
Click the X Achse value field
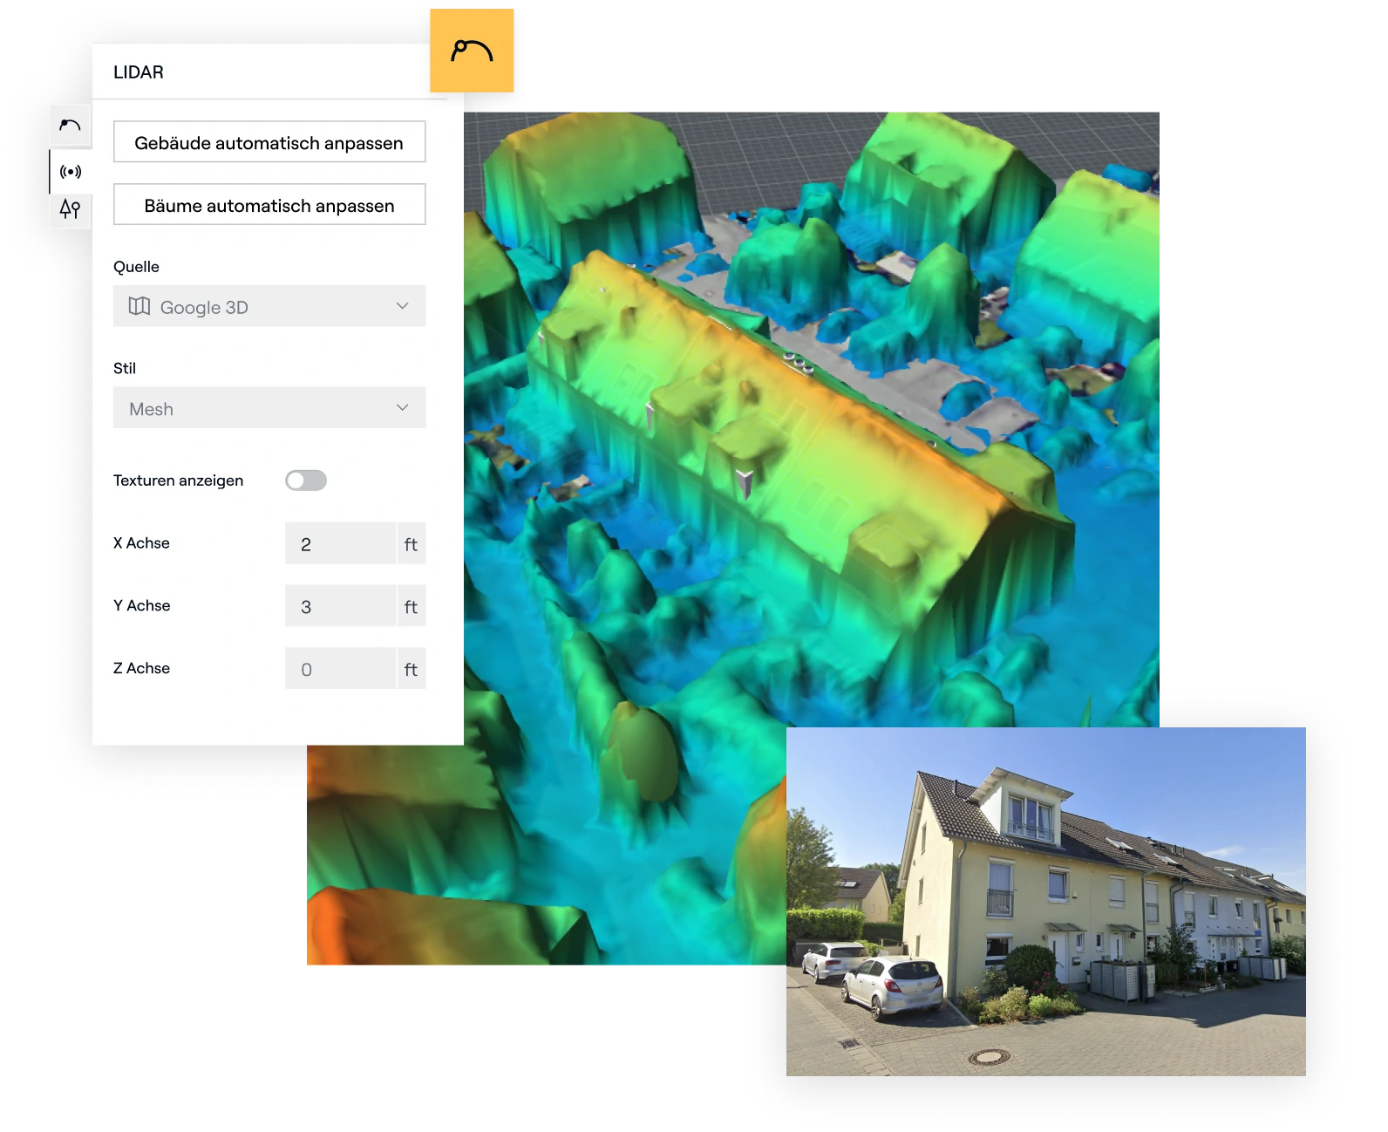point(341,543)
